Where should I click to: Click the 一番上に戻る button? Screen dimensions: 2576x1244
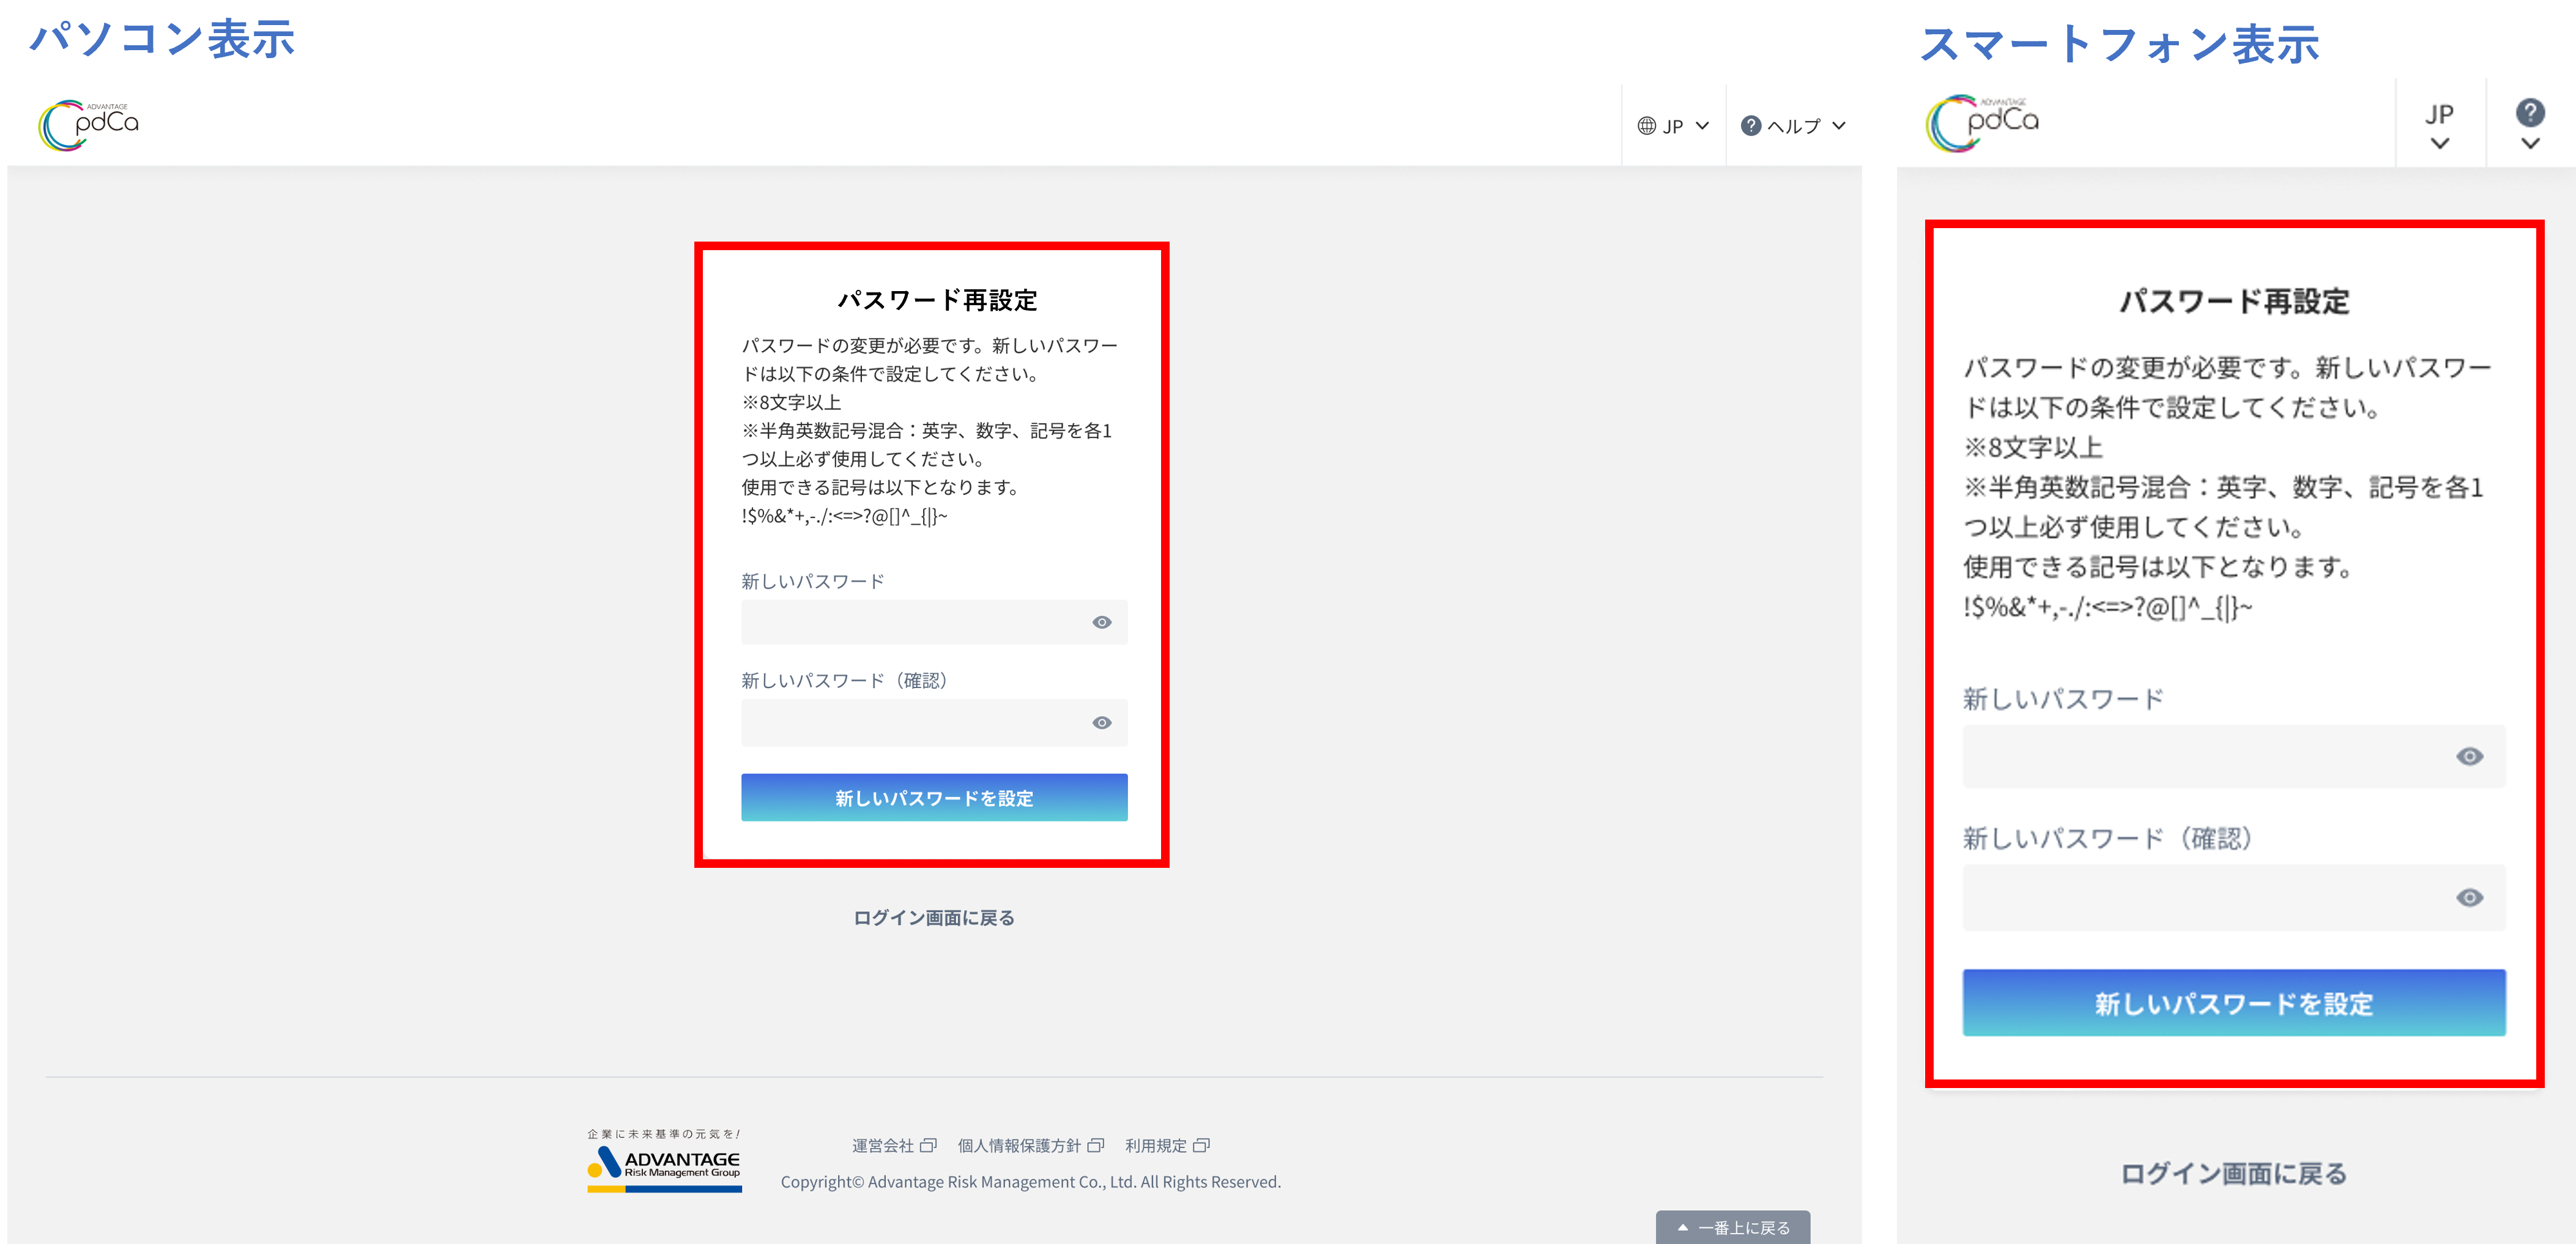point(1732,1227)
